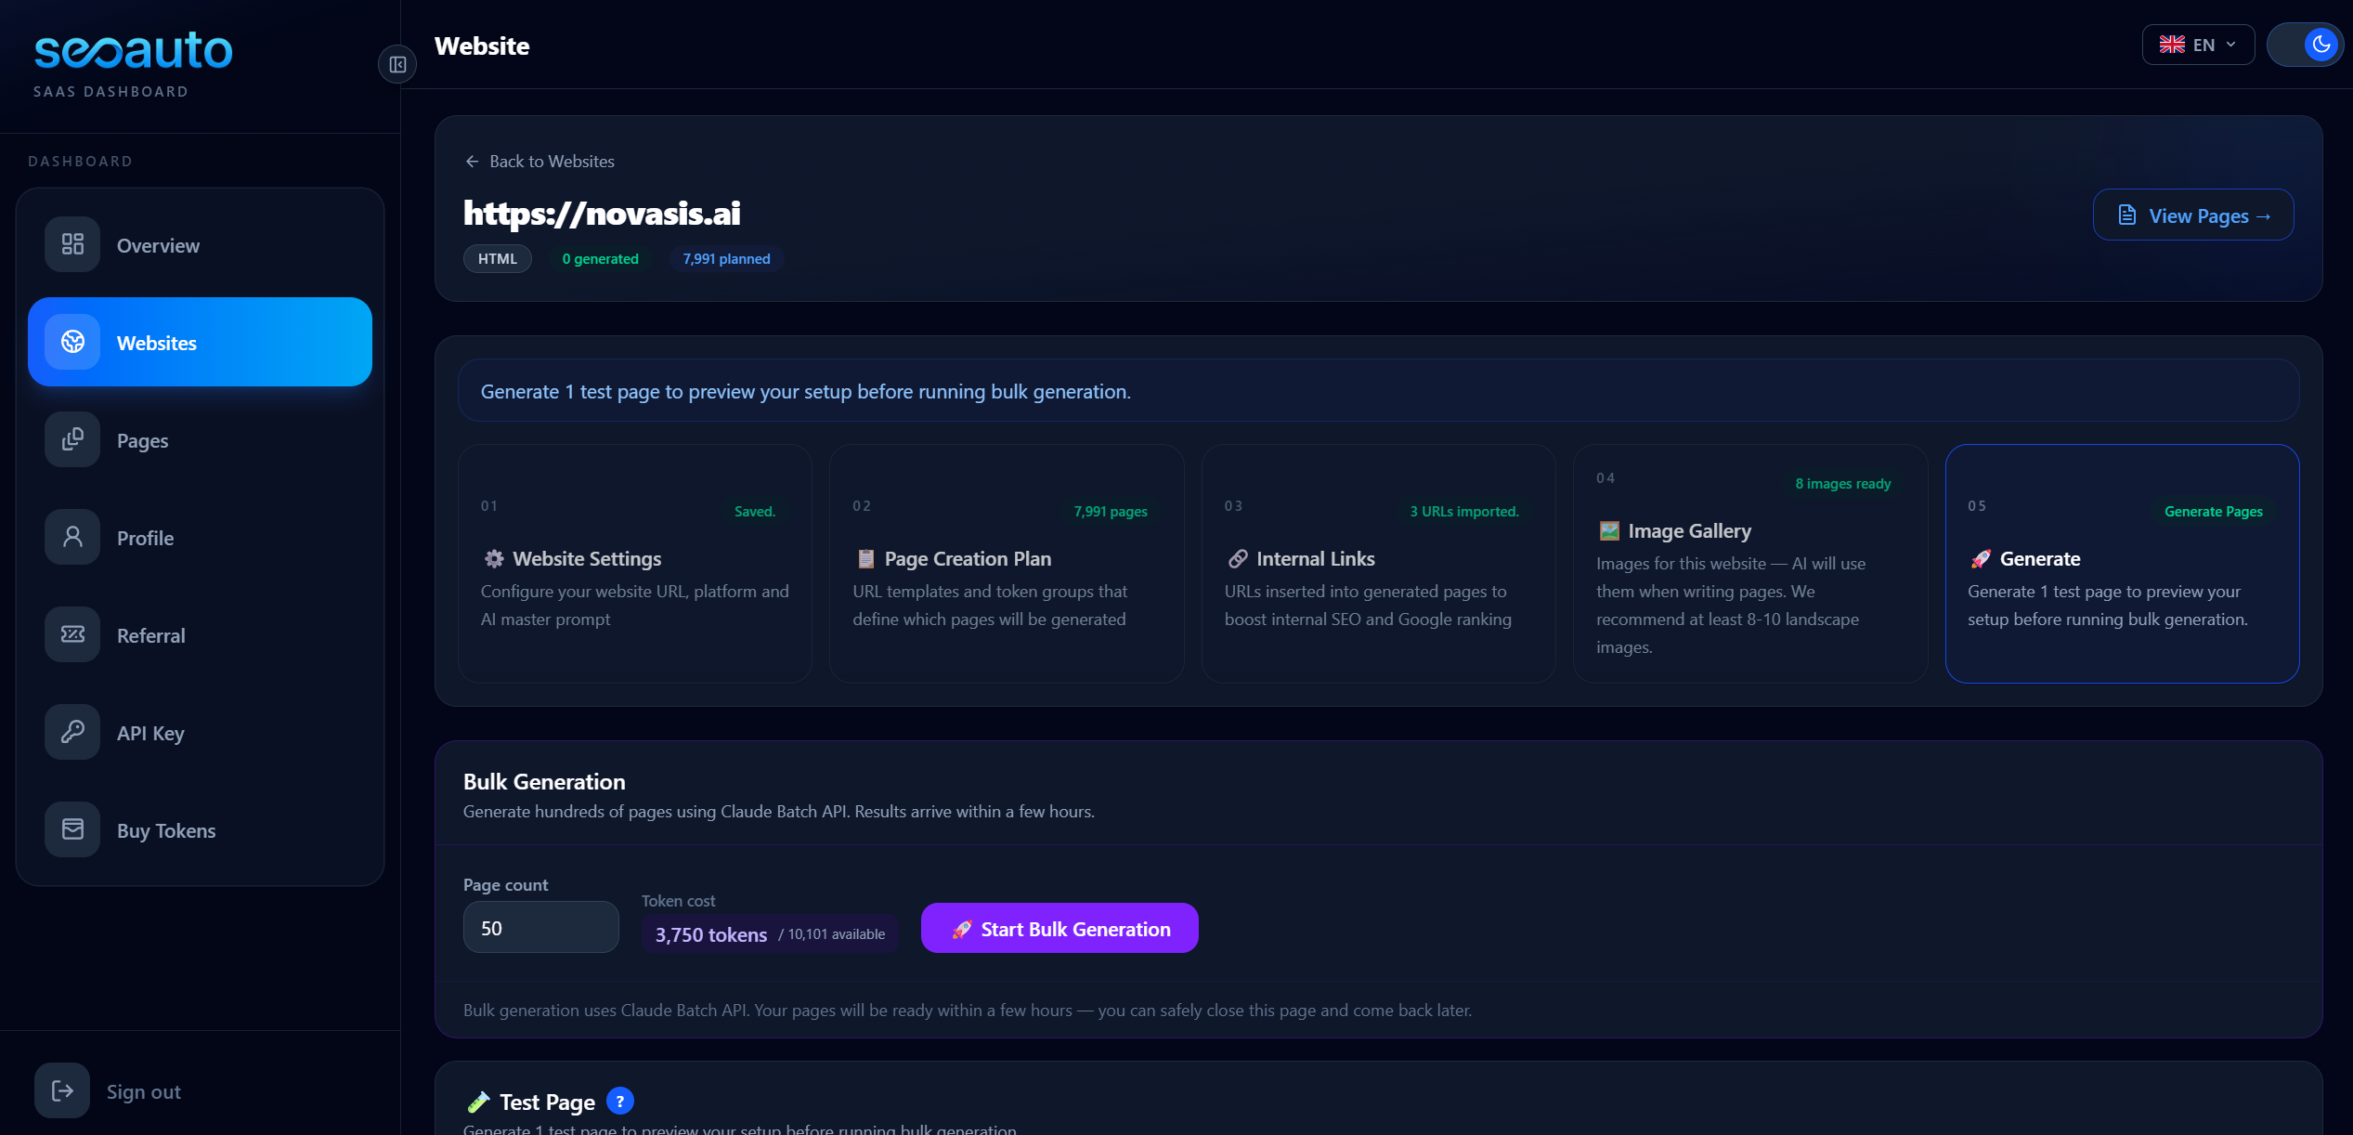Image resolution: width=2353 pixels, height=1135 pixels.
Task: Open the Test Page help question mark
Action: [x=620, y=1101]
